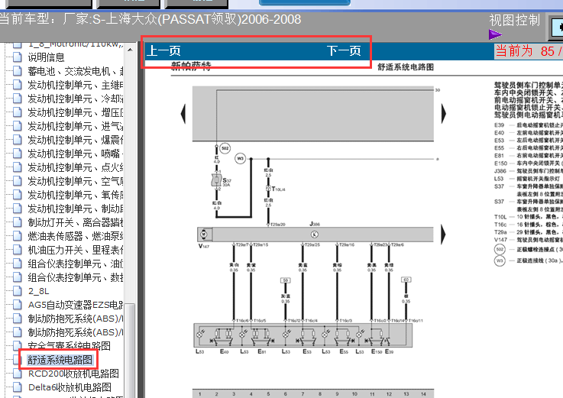Click the 当前车型 vehicle info text

pyautogui.click(x=150, y=19)
